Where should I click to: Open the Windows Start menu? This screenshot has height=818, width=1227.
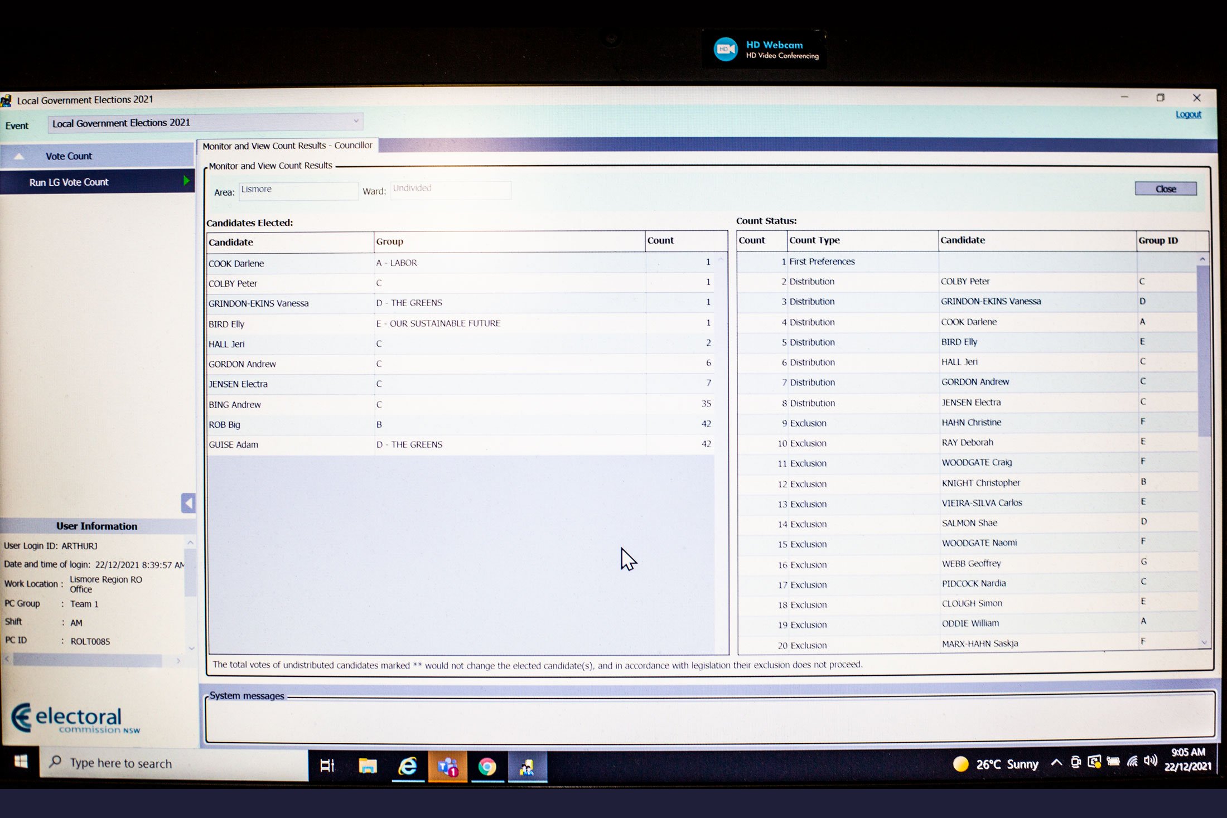tap(21, 762)
